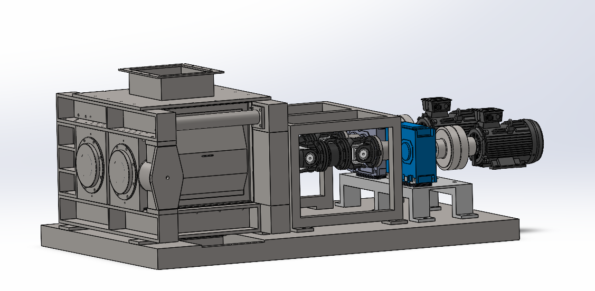This screenshot has width=595, height=291.
Task: Select the open rectangular guard frame
Action: coord(345,167)
